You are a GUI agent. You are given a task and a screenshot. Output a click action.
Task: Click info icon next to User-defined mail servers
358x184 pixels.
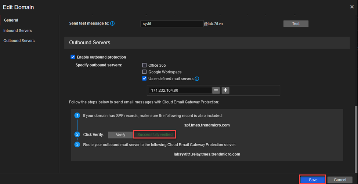tap(197, 79)
